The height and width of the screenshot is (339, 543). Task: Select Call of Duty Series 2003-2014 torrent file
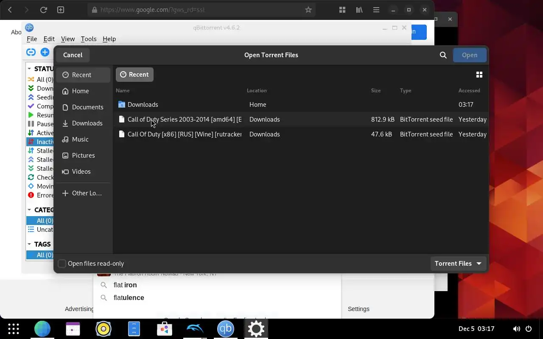coord(301,119)
